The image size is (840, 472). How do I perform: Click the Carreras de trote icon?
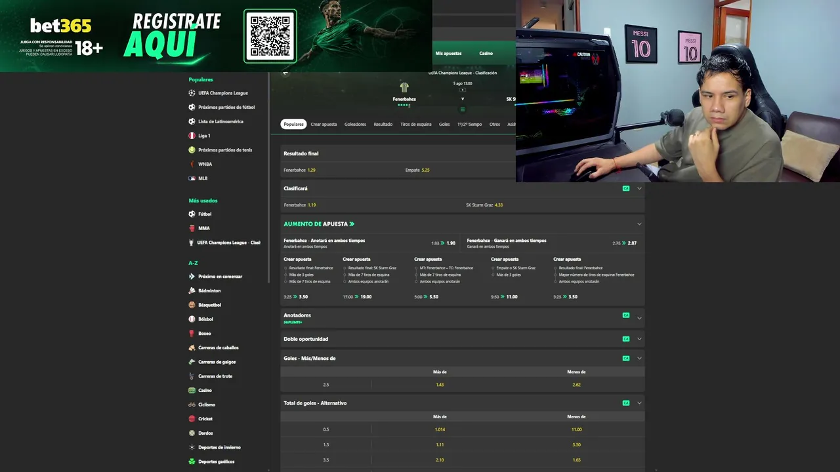click(x=192, y=376)
